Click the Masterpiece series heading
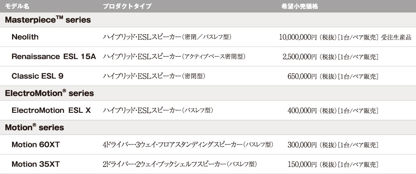The image size is (416, 174). [x=48, y=20]
